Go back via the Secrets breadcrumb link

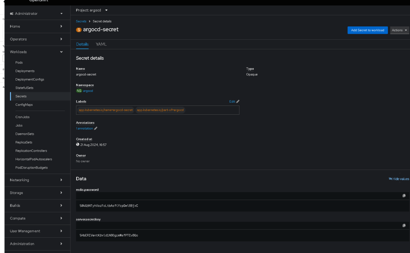click(x=81, y=22)
